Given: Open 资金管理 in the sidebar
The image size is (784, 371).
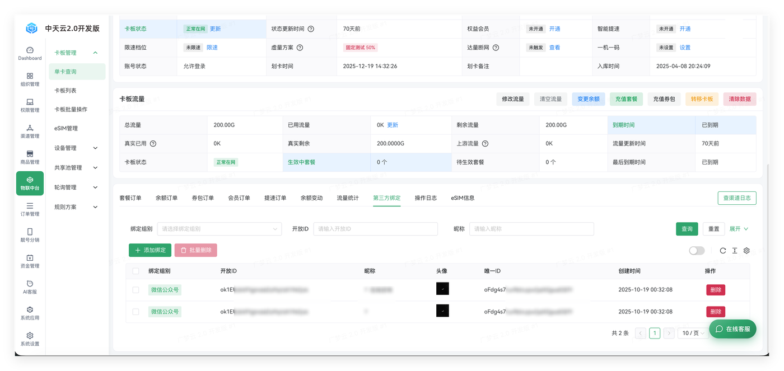Looking at the screenshot, I should 30,261.
